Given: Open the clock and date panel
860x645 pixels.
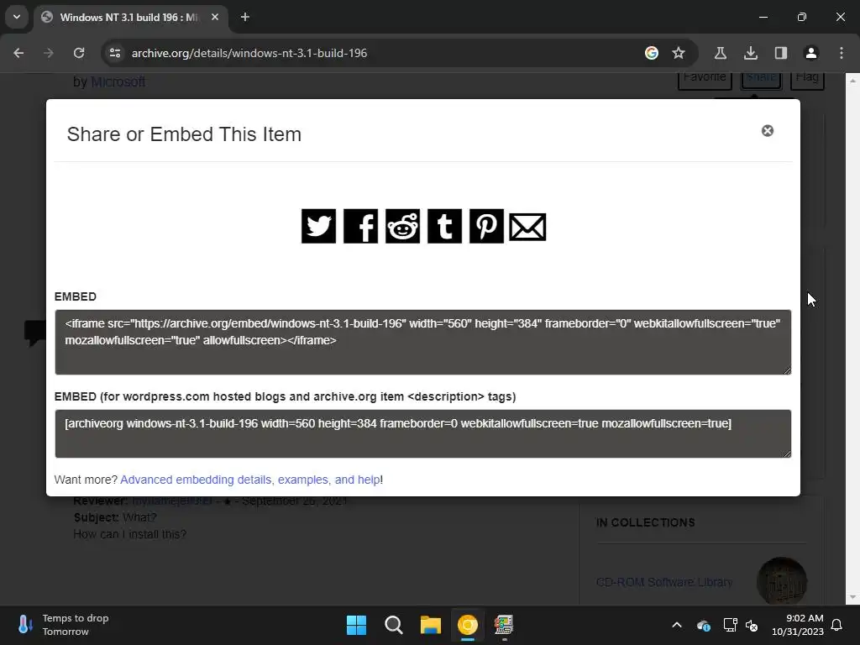Looking at the screenshot, I should pyautogui.click(x=798, y=625).
